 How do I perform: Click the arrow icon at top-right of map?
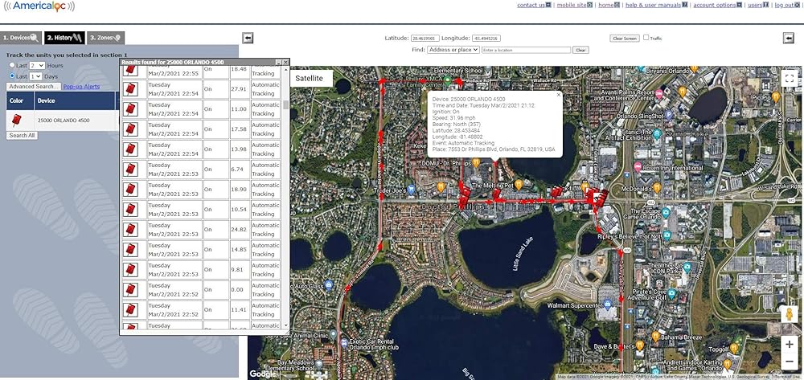point(789,38)
